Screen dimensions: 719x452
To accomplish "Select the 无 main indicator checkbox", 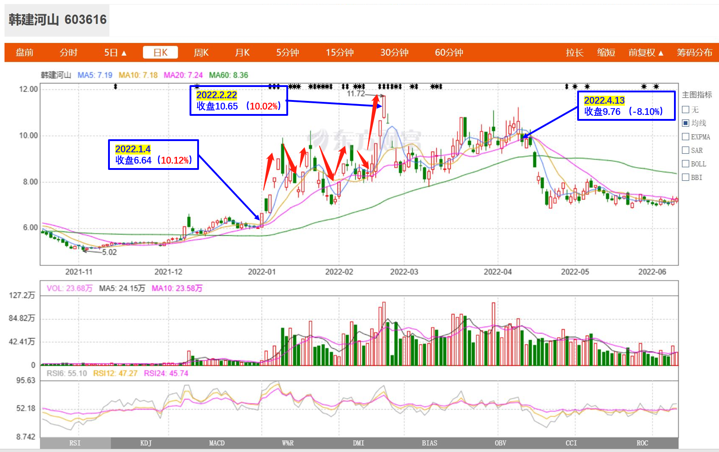I will 686,110.
